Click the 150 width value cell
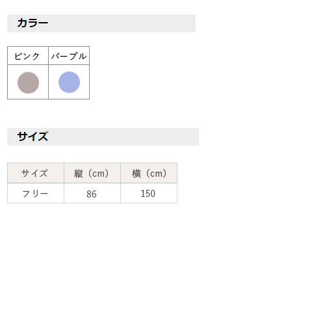 149,193
